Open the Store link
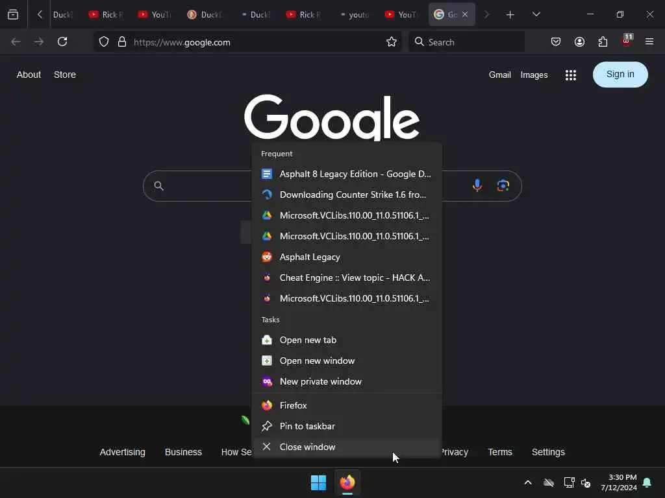This screenshot has height=498, width=665. [x=65, y=75]
